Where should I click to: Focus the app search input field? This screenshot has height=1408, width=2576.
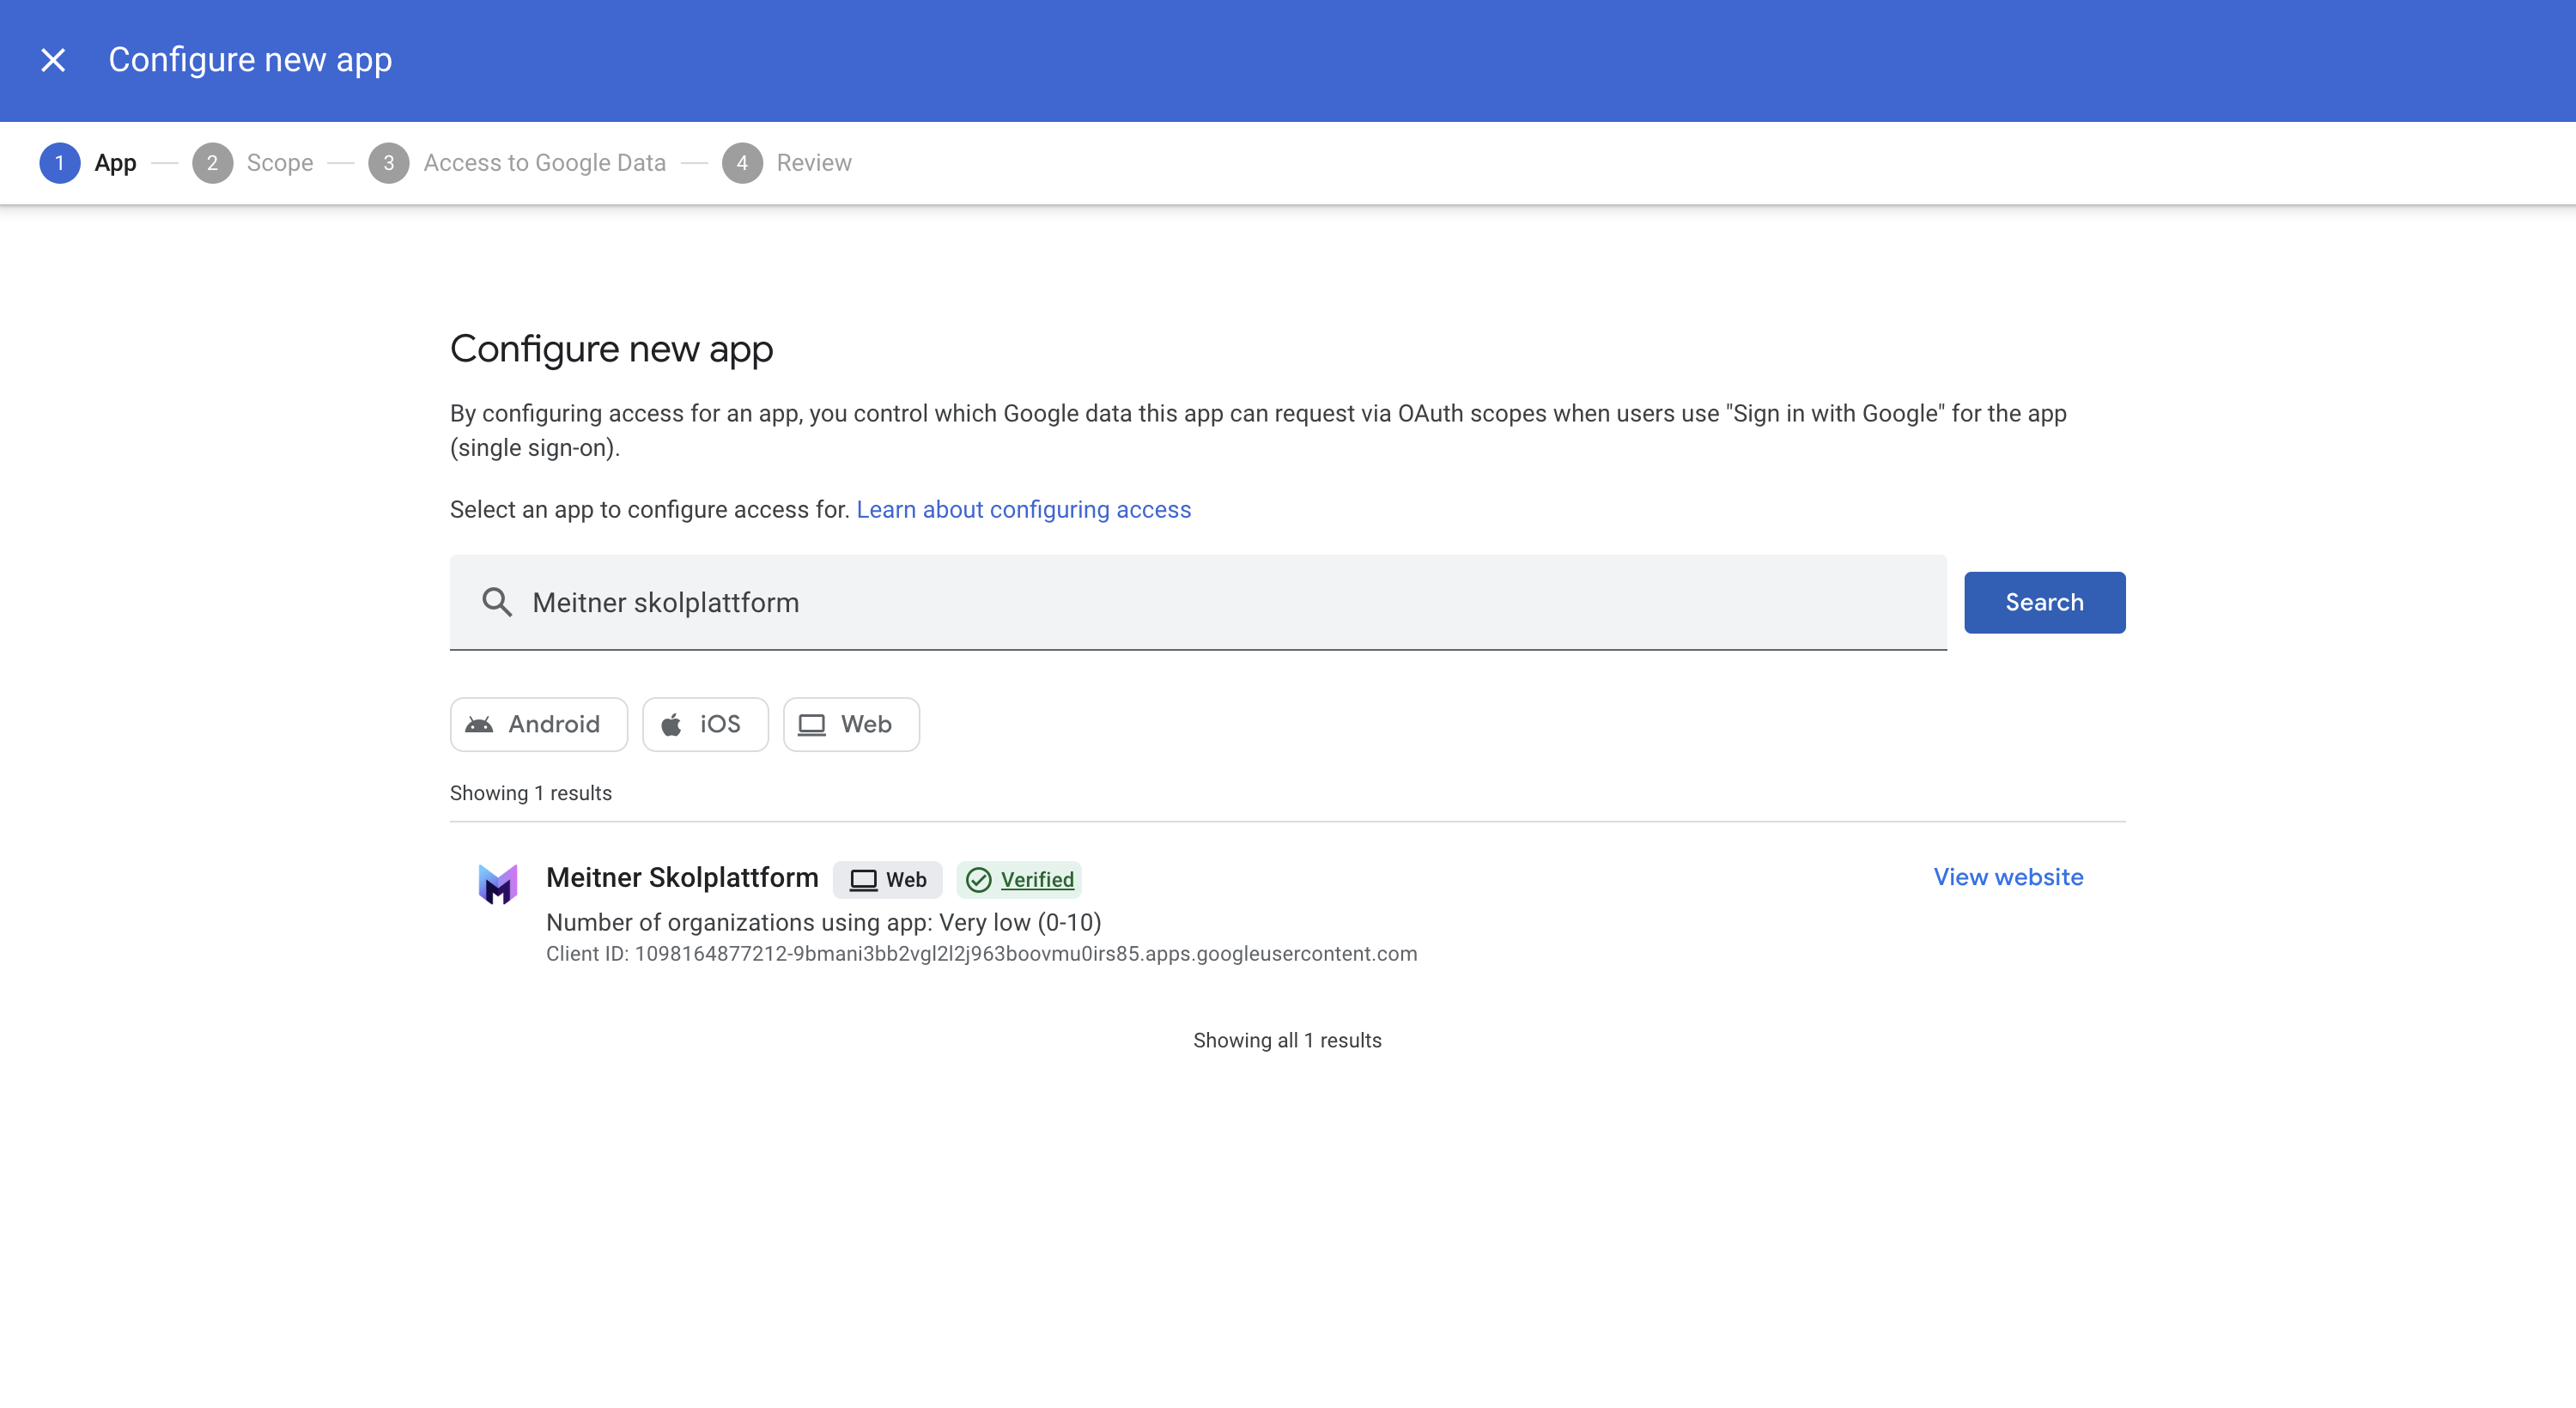1198,602
